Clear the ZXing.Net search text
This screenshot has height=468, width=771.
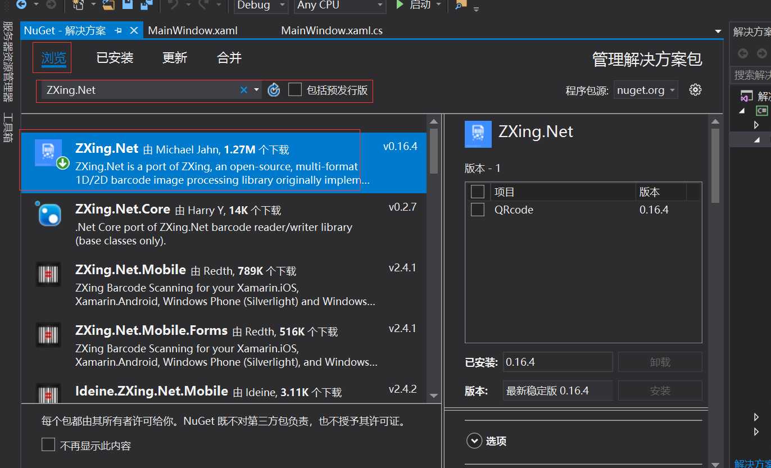tap(244, 90)
